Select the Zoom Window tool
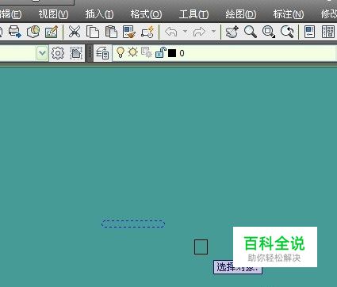 click(269, 32)
